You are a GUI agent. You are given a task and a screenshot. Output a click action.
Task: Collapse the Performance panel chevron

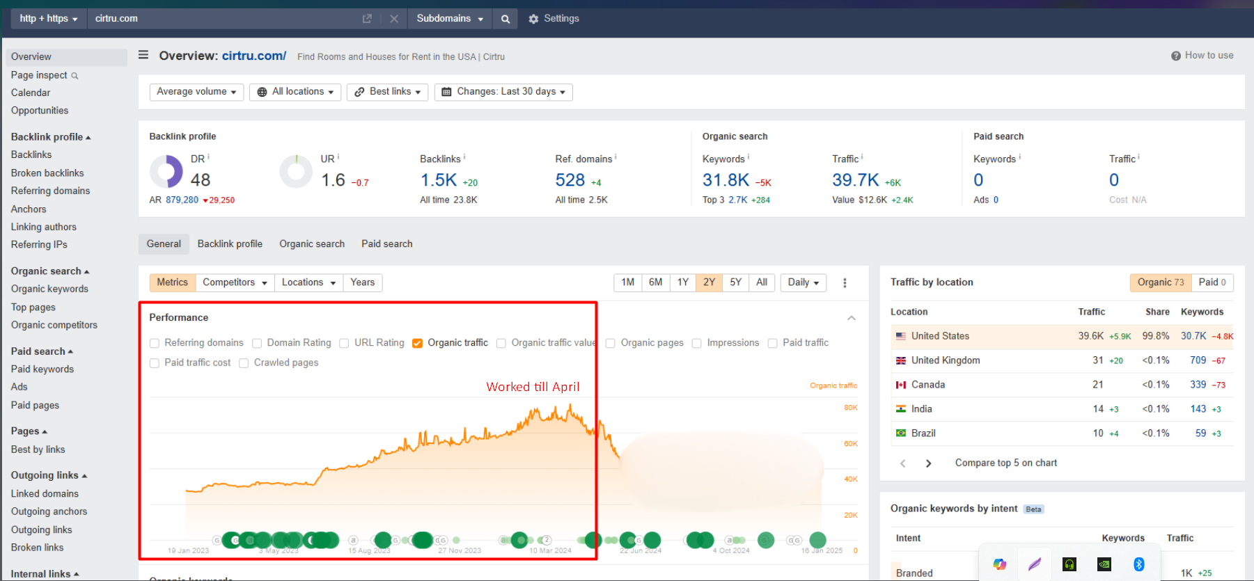852,318
